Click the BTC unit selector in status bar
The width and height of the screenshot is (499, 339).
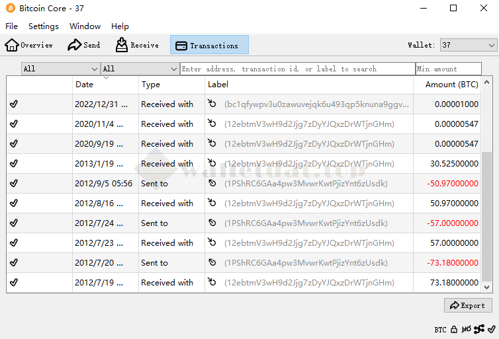pyautogui.click(x=440, y=329)
